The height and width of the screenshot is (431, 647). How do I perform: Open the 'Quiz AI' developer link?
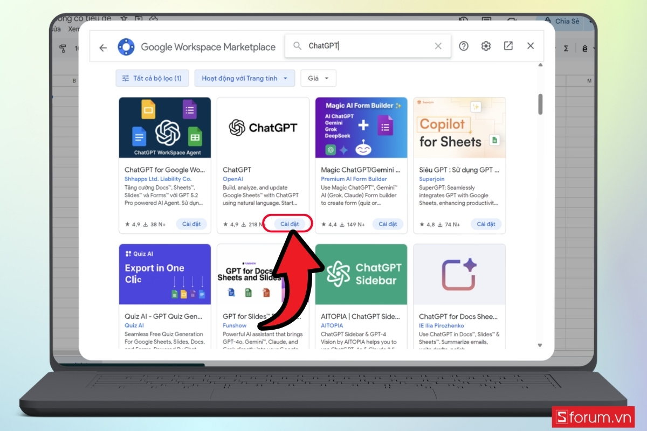(x=134, y=325)
